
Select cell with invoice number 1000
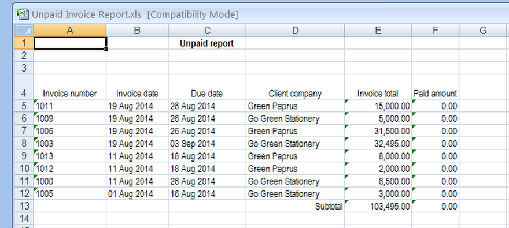(70, 181)
